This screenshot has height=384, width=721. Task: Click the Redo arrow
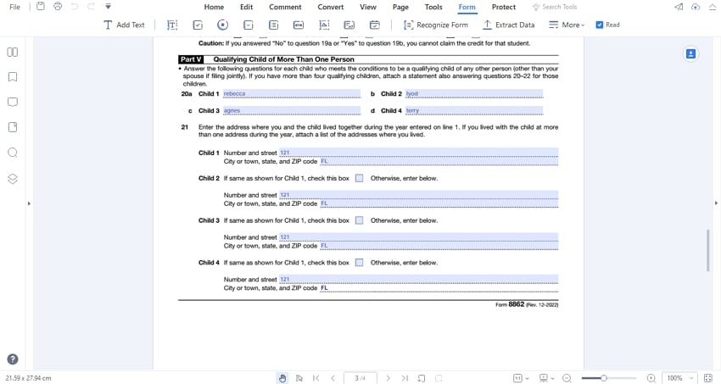coord(91,7)
